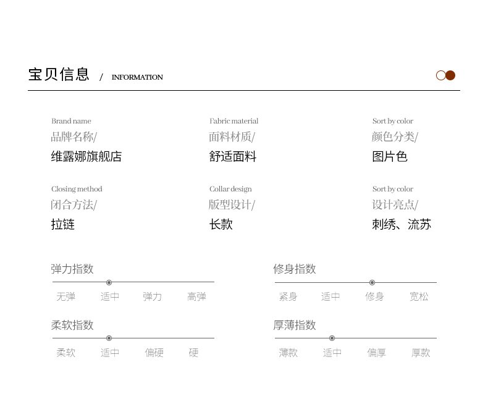
Task: Click the value 图片色
Action: pyautogui.click(x=390, y=156)
